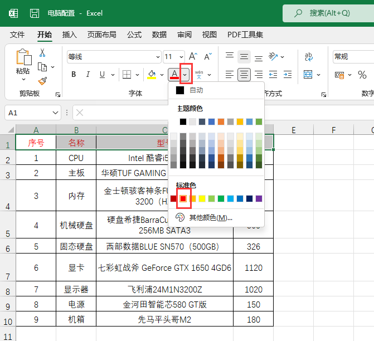
Task: Click the font color A button
Action: pyautogui.click(x=174, y=75)
